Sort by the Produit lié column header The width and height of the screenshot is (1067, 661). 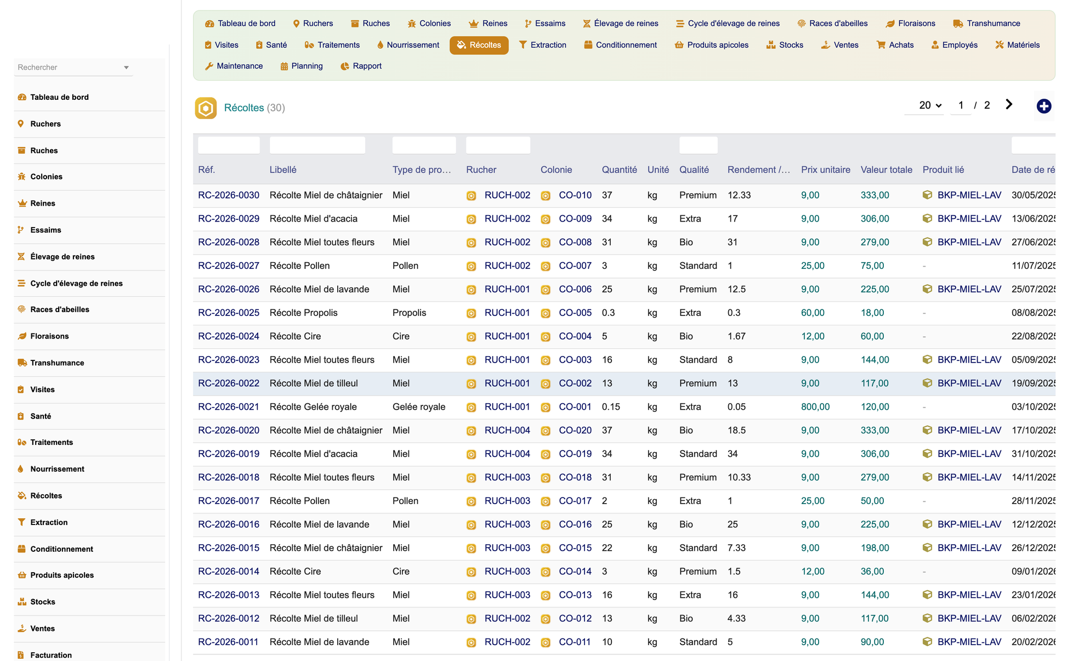[x=943, y=170]
